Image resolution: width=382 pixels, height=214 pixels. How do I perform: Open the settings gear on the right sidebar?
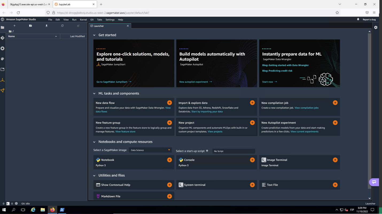pos(376,27)
